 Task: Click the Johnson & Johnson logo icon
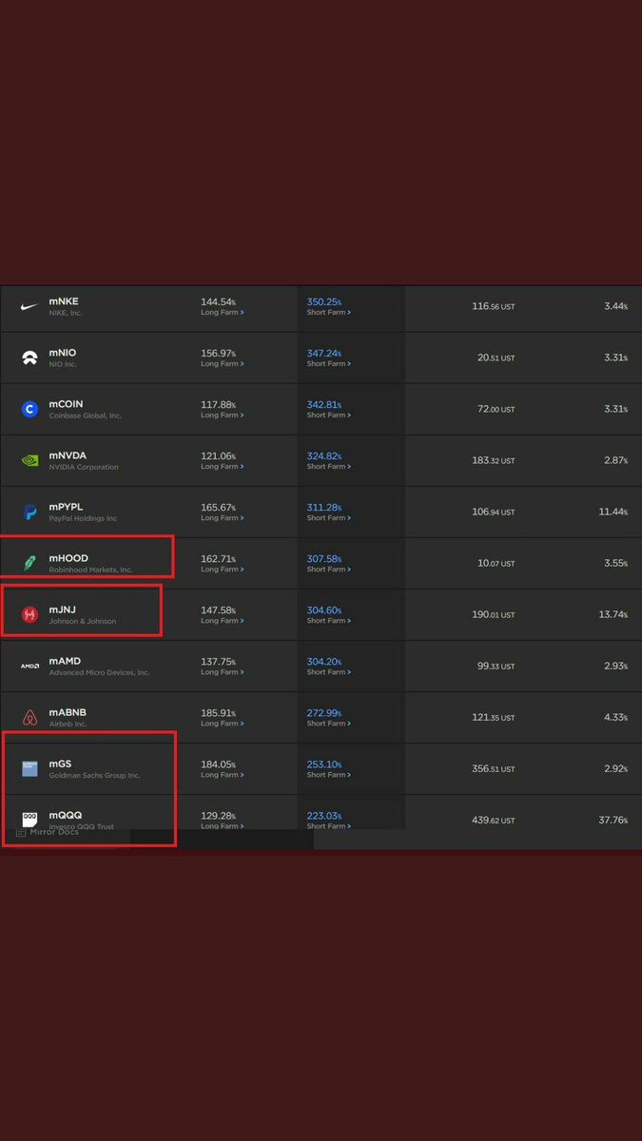tap(29, 615)
